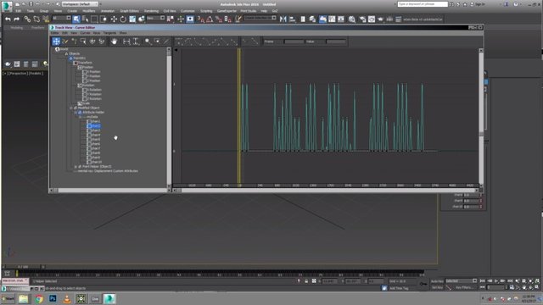Image resolution: width=543 pixels, height=305 pixels.
Task: Collapse the Attribute Holder tree node
Action: [76, 113]
